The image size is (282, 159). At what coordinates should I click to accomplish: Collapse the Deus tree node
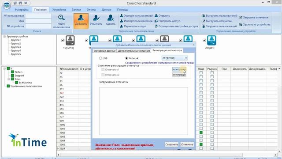pyautogui.click(x=9, y=79)
